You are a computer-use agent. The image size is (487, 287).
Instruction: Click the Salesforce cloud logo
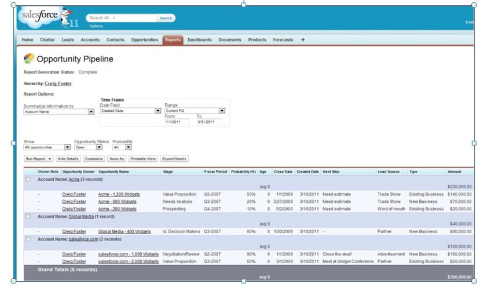39,16
